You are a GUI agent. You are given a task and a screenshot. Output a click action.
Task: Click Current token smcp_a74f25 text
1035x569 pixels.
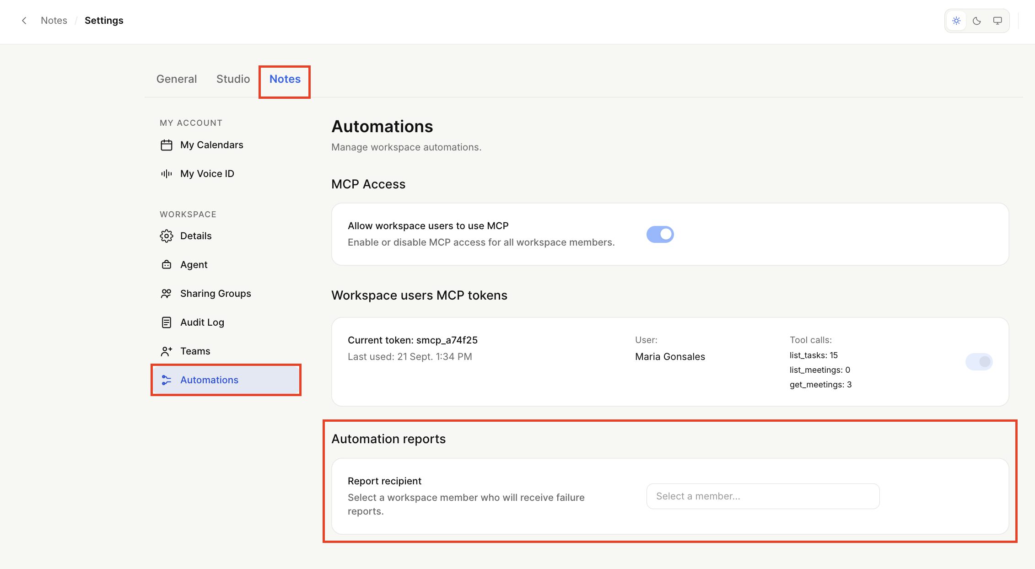[412, 340]
